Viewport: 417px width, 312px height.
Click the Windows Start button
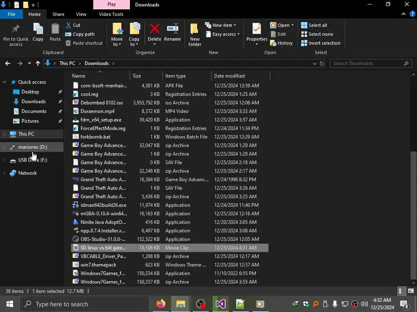pyautogui.click(x=10, y=304)
